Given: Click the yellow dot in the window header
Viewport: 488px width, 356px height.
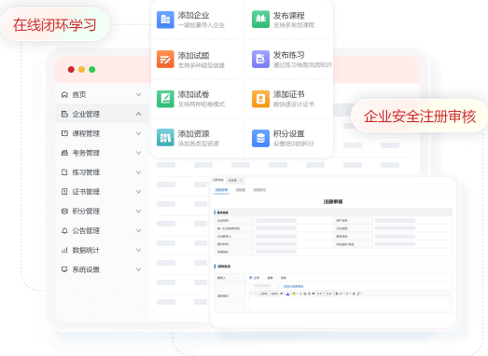Looking at the screenshot, I should [x=81, y=69].
